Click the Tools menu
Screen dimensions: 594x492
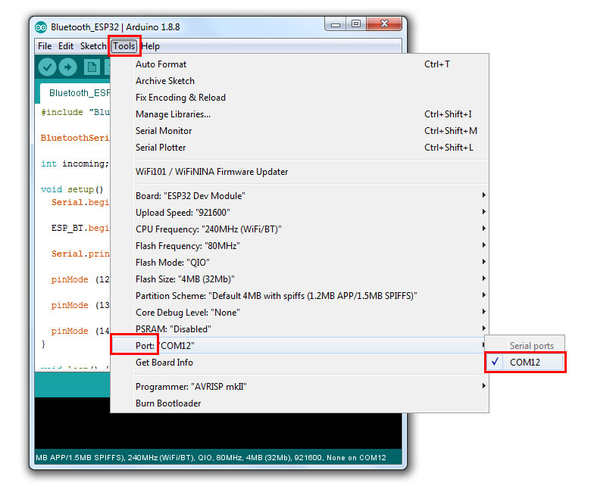[124, 46]
